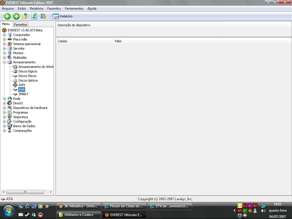Select the Armazenamento do Wind… tree item
The width and height of the screenshot is (292, 219).
click(x=36, y=67)
